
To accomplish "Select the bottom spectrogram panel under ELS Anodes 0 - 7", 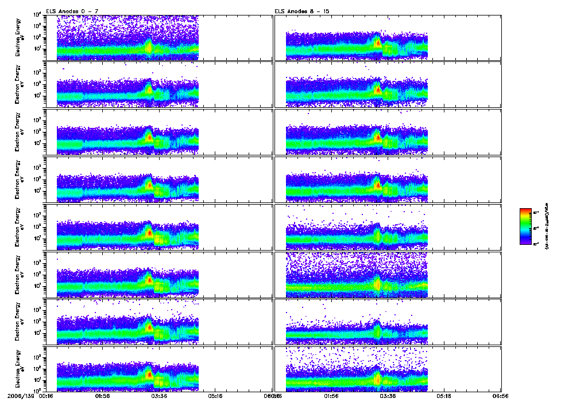I will [158, 369].
